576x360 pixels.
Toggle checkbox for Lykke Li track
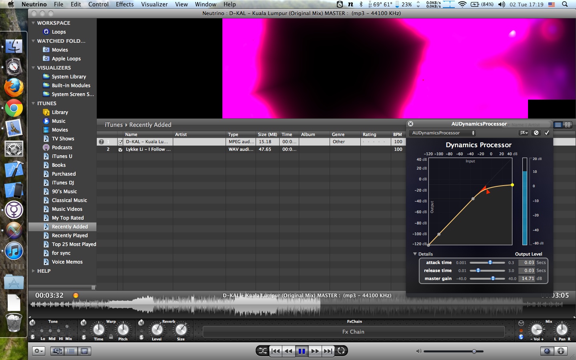click(x=120, y=150)
